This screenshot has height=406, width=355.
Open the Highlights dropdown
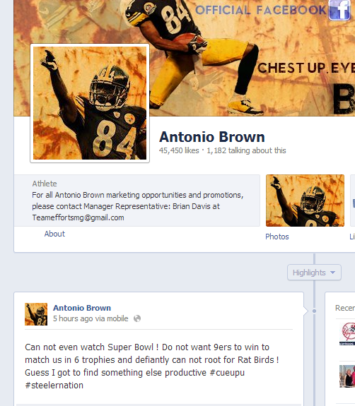[314, 273]
